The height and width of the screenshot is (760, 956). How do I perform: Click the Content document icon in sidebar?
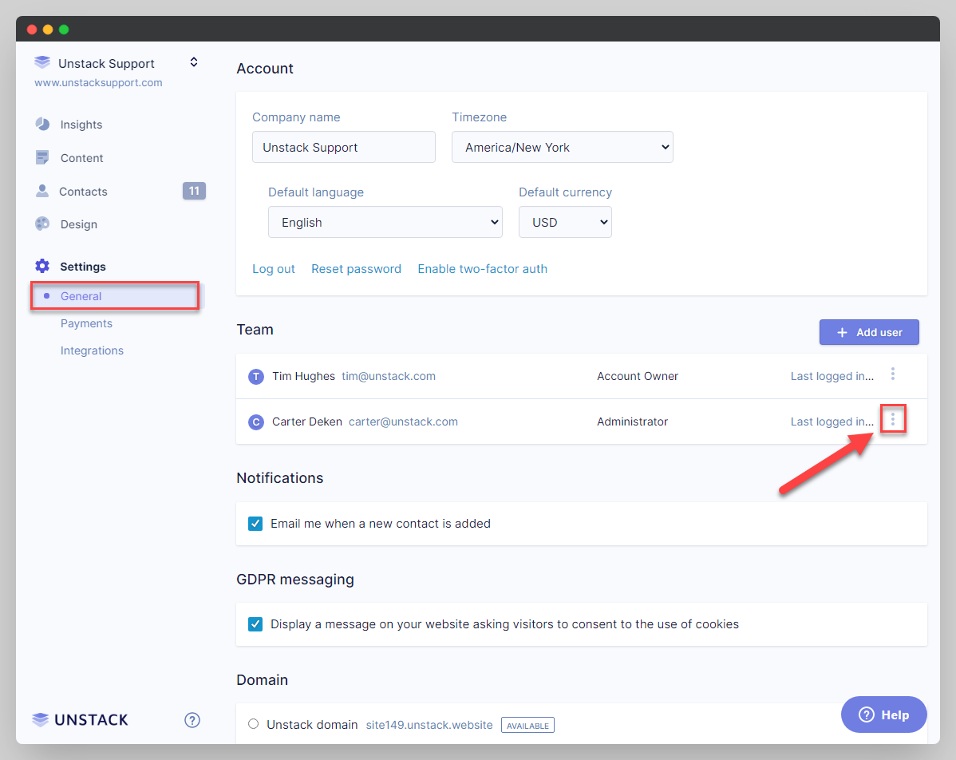(42, 158)
